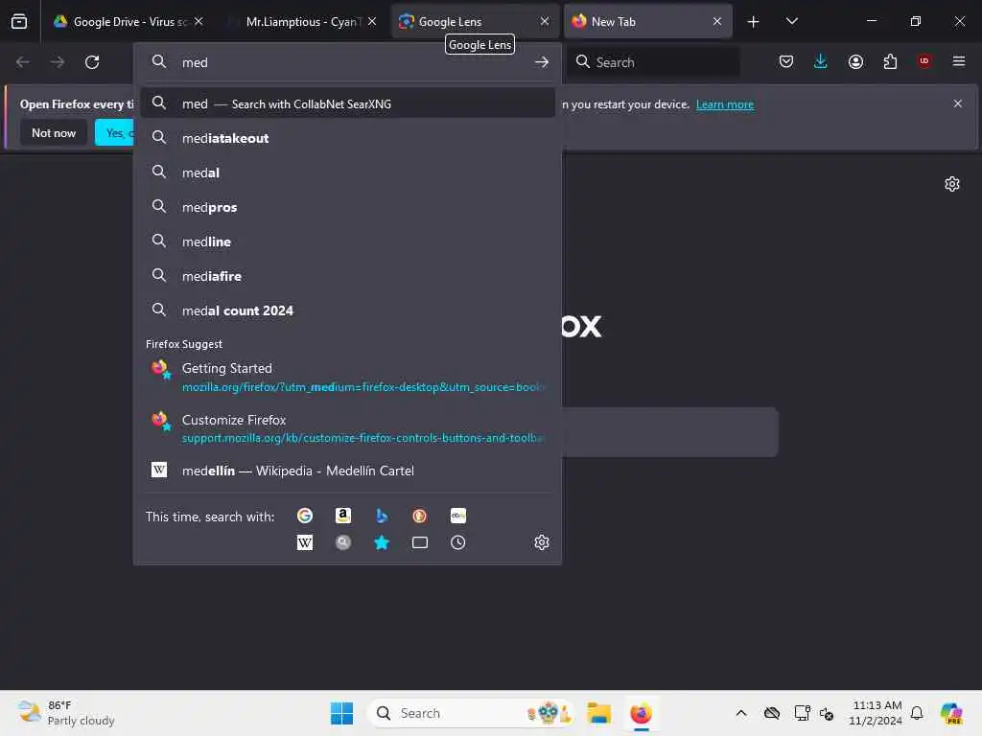Select 'med — Search with CollabNet SearXNG'
The width and height of the screenshot is (982, 736).
point(347,103)
